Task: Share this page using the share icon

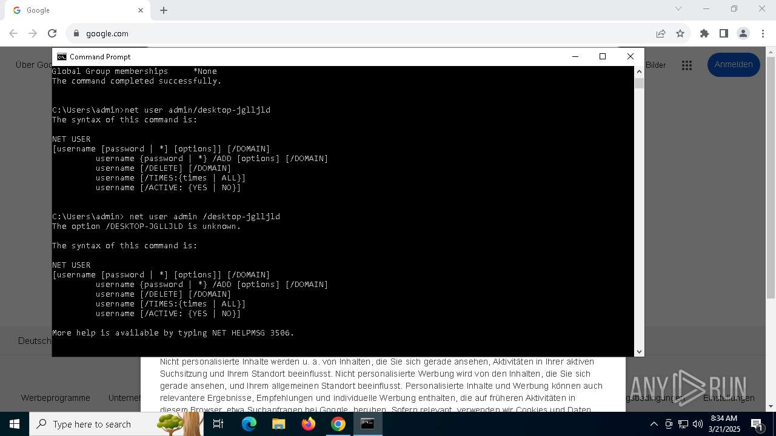Action: 661,33
